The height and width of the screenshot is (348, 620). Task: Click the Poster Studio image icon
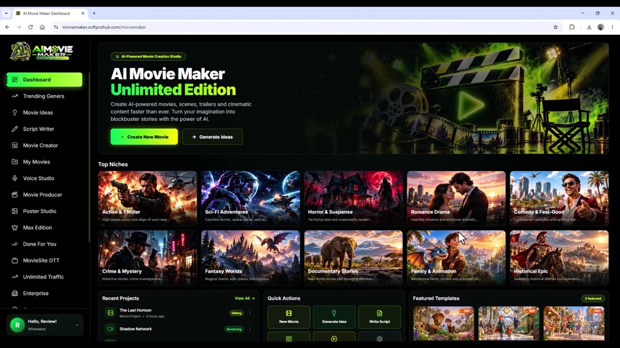15,211
